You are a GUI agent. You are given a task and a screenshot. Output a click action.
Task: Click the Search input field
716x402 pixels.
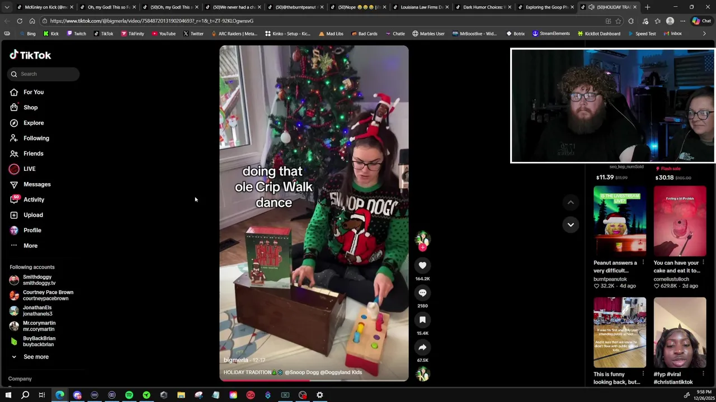tap(44, 74)
